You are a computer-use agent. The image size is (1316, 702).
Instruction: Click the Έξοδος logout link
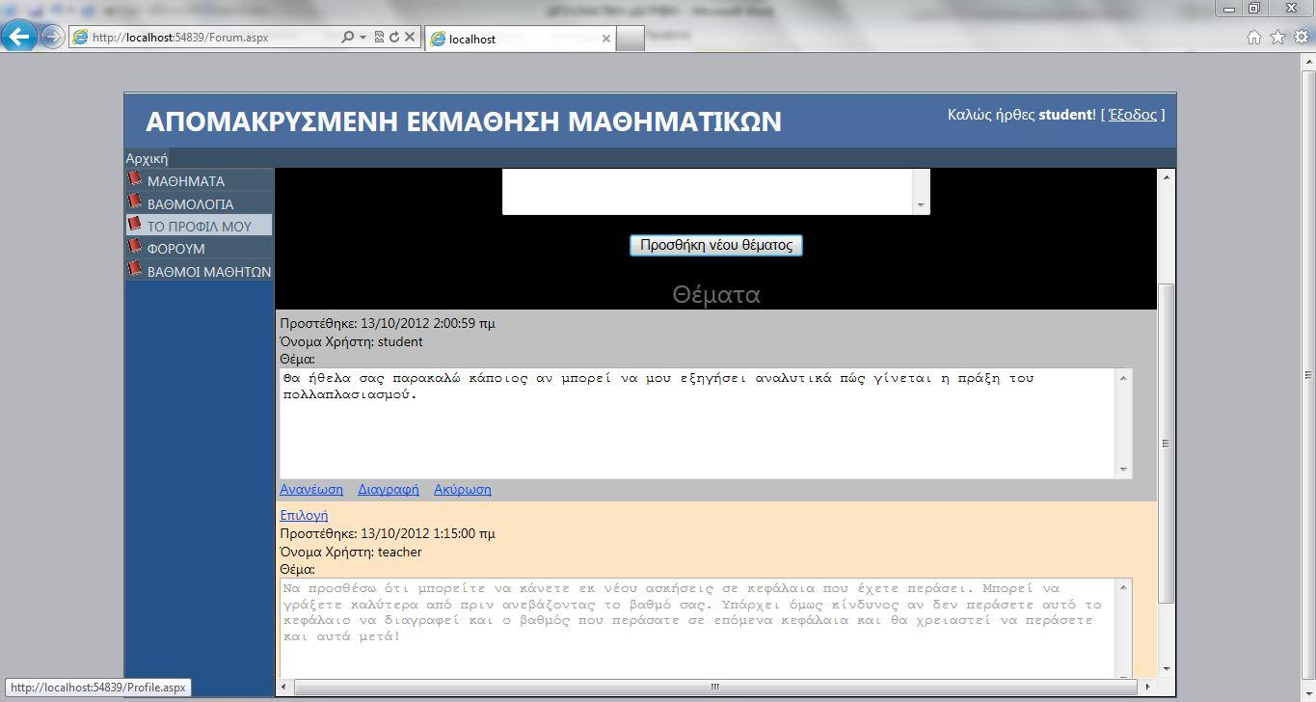point(1133,115)
